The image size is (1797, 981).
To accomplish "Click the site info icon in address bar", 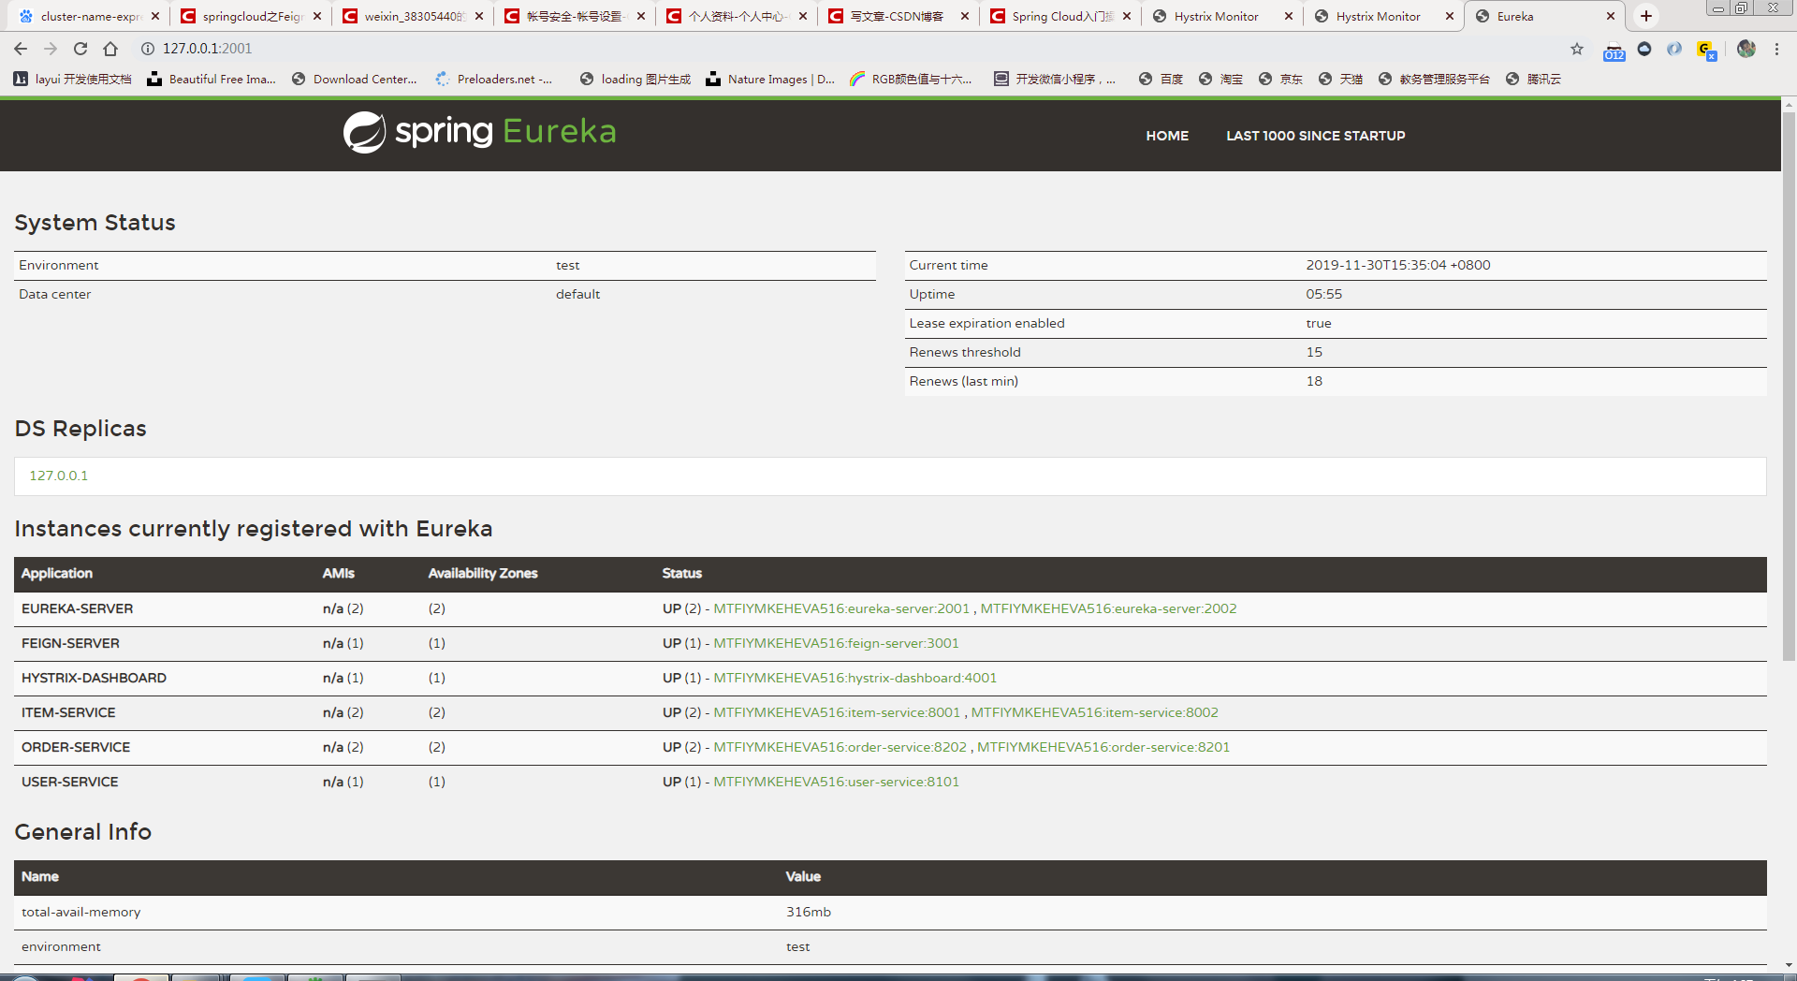I will coord(147,49).
